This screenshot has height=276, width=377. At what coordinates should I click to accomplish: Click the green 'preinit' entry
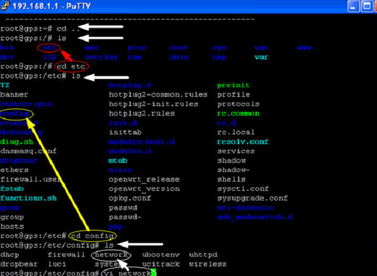233,85
